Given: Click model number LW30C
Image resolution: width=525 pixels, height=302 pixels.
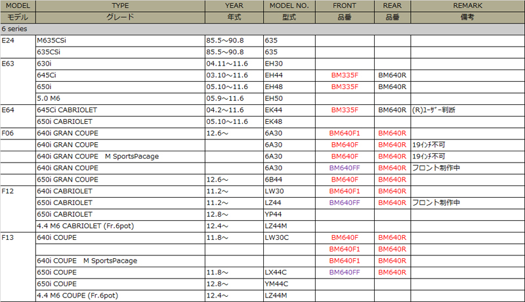Looking at the screenshot, I should (276, 238).
